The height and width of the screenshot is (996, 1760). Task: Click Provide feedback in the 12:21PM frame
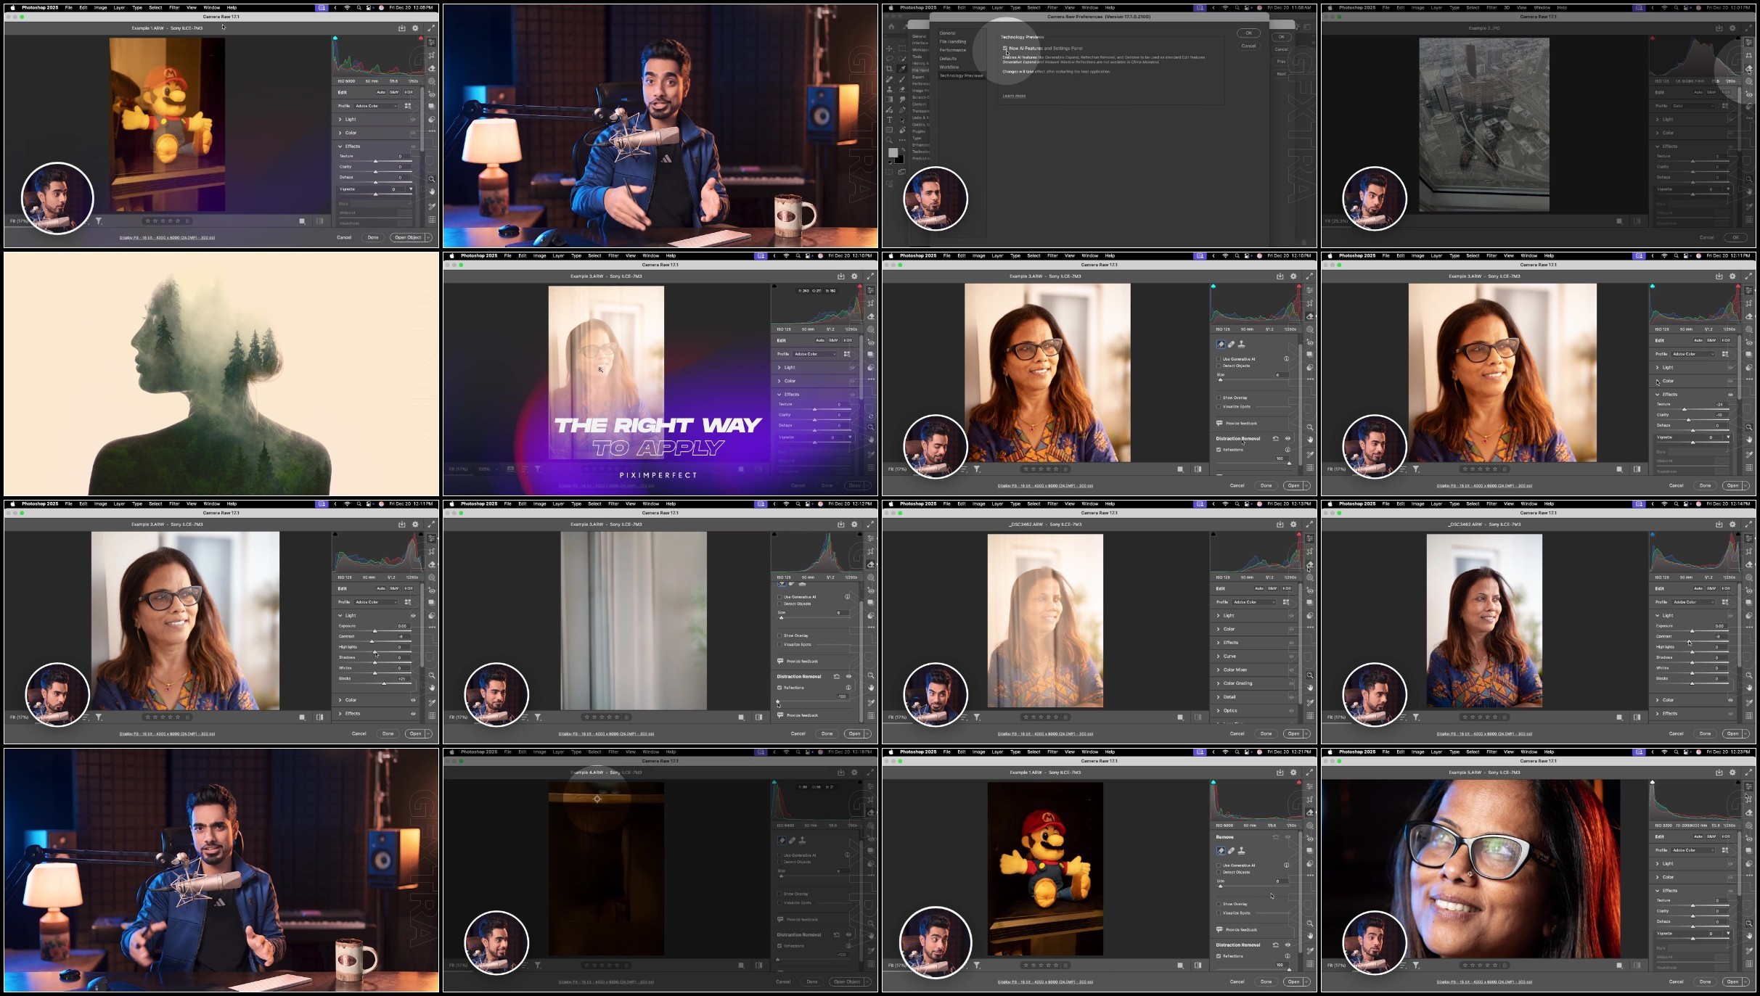click(1241, 930)
